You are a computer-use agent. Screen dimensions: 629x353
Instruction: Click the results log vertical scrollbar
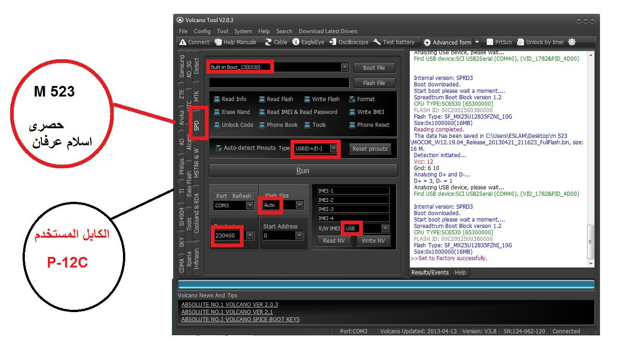[x=591, y=159]
